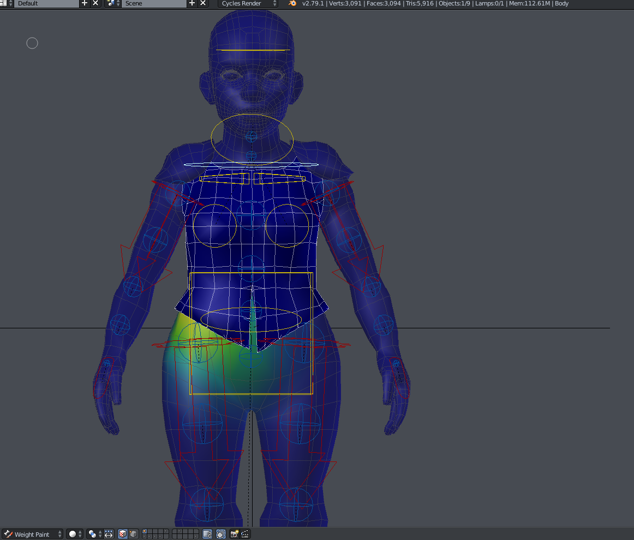Open the screen layout browse icon

tap(5, 3)
